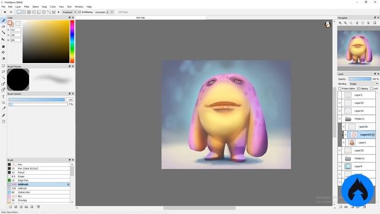Image resolution: width=380 pixels, height=214 pixels.
Task: Click the Redo arrow in top toolbar
Action: pyautogui.click(x=11, y=12)
